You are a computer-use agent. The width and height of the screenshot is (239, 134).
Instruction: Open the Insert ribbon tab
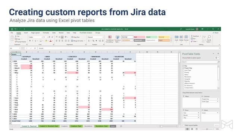tap(26, 33)
